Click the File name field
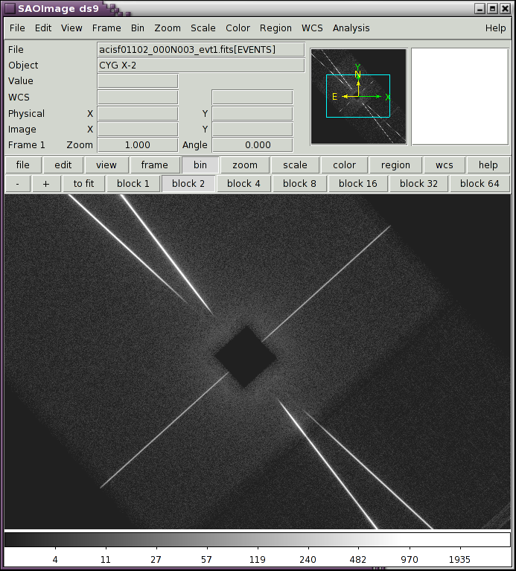 pos(201,50)
